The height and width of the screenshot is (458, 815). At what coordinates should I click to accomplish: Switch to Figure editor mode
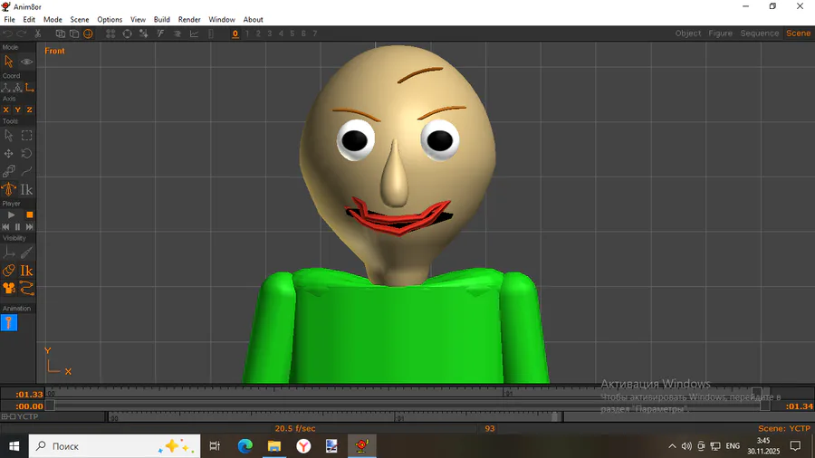(x=720, y=33)
